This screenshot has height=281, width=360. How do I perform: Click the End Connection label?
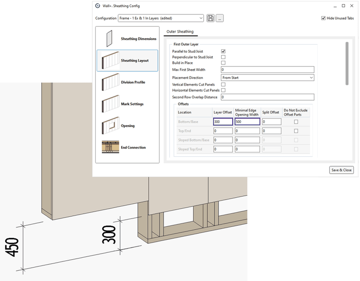pyautogui.click(x=133, y=147)
